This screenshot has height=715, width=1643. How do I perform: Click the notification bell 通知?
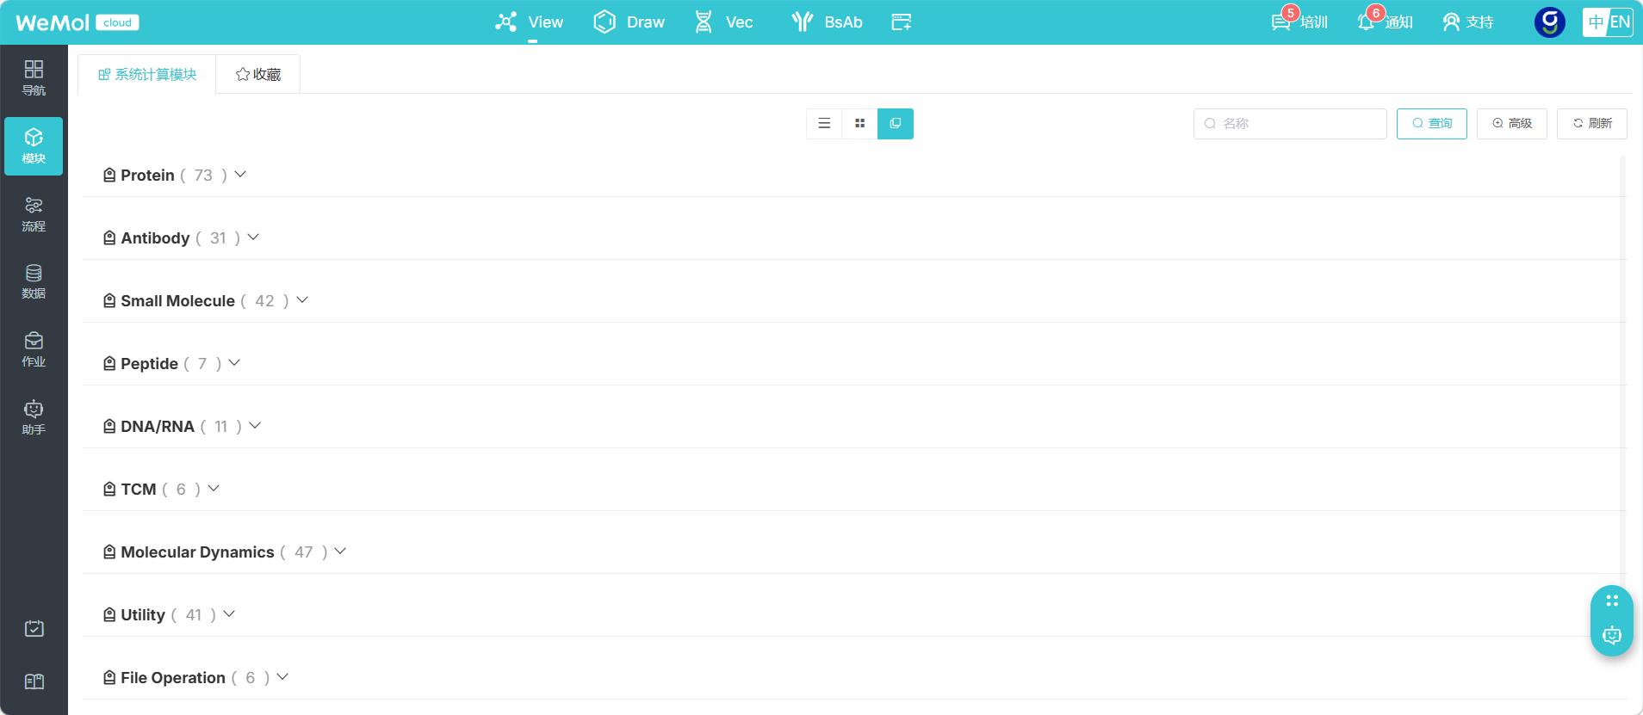[x=1385, y=22]
